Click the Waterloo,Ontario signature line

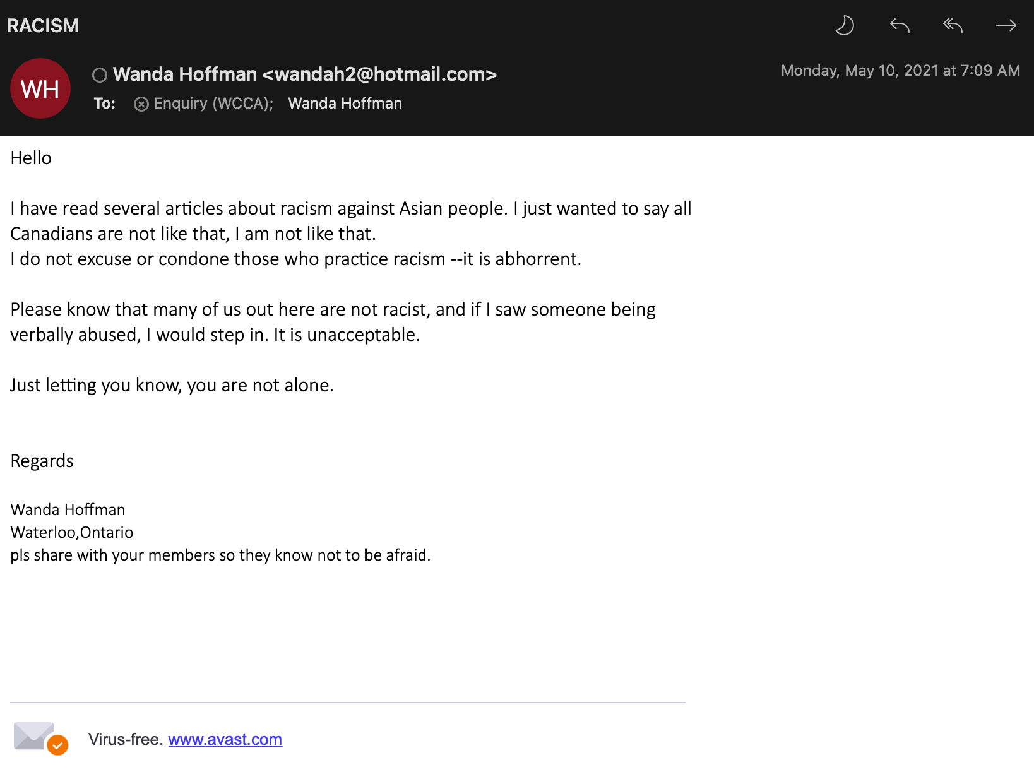[72, 532]
